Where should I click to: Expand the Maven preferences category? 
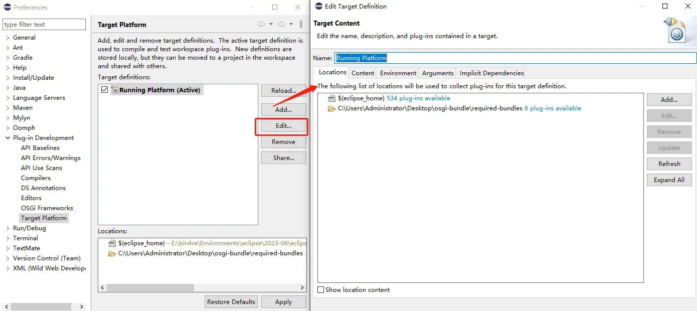[8, 108]
